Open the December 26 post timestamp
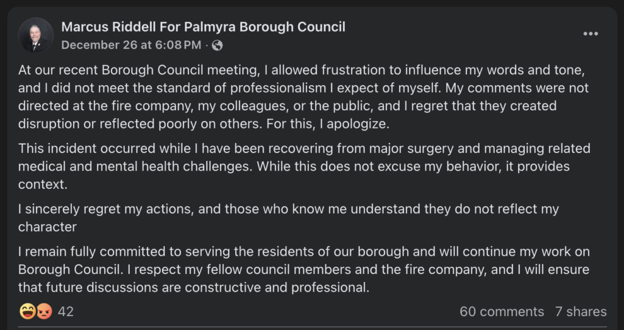The height and width of the screenshot is (330, 624). click(131, 45)
